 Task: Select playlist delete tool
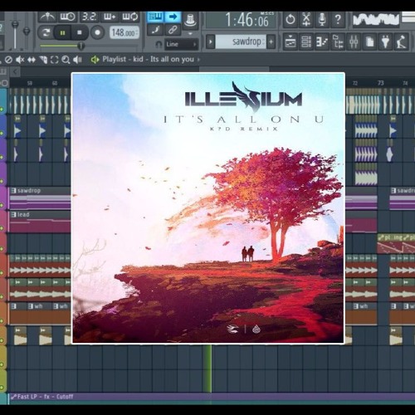click(x=8, y=60)
